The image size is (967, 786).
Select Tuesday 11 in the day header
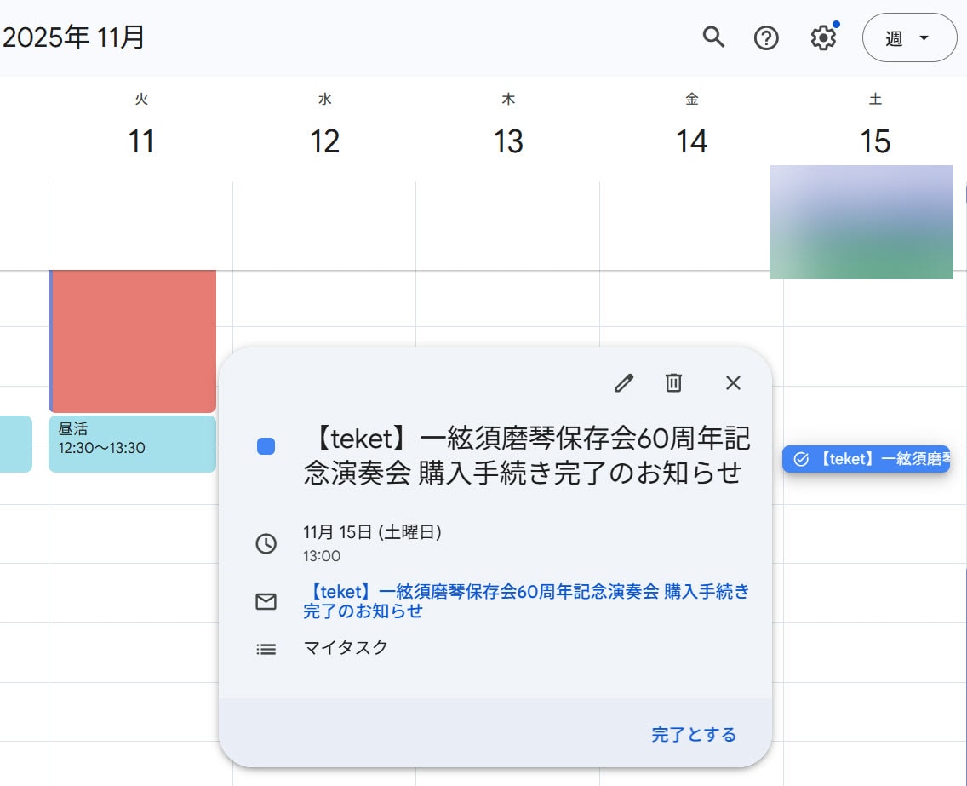(x=141, y=141)
